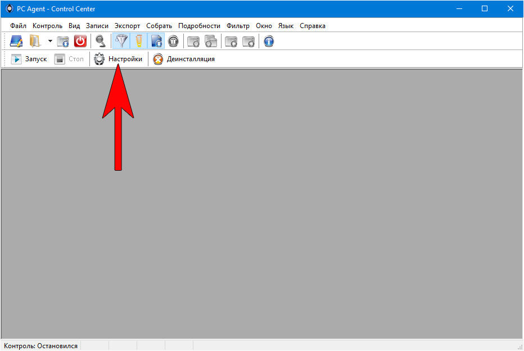Click the blue book with pencil icon
Screen dimensions: 524x351
16,41
